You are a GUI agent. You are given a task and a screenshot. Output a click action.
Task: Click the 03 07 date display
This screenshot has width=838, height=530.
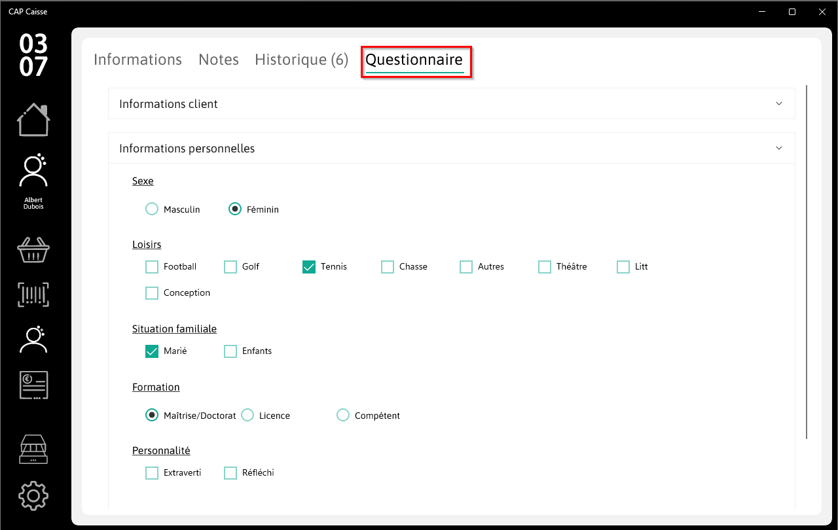[33, 55]
